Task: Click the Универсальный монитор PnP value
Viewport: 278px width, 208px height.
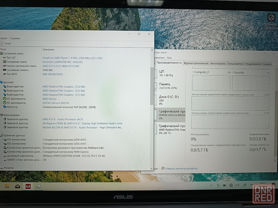Action: (69, 107)
